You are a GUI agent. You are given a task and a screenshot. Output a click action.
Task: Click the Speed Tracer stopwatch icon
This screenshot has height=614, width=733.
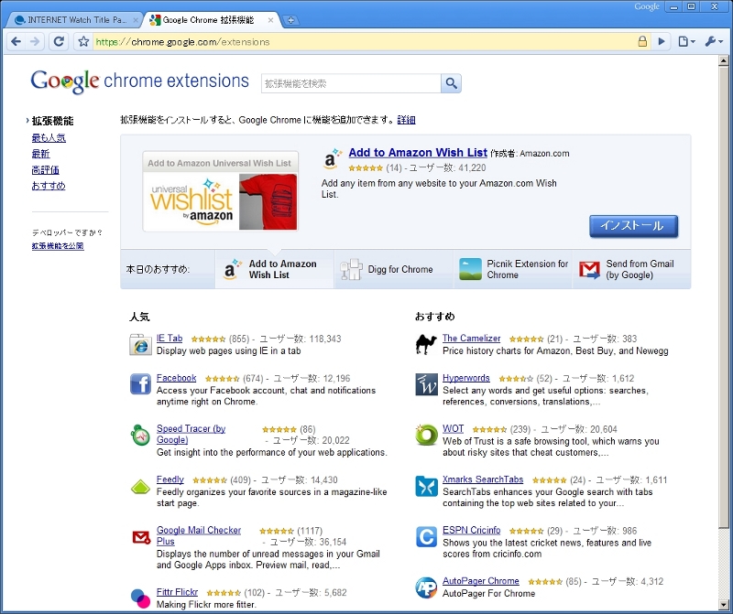point(140,436)
